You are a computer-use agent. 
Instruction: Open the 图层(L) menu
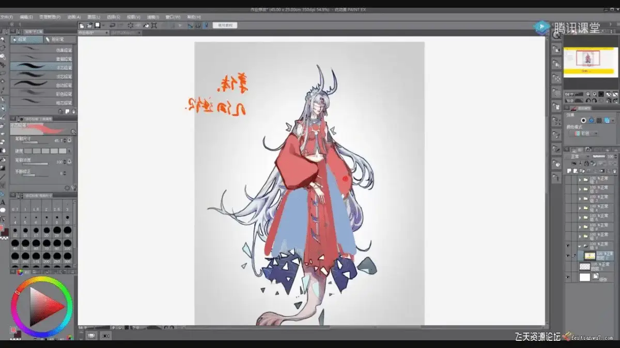[95, 17]
